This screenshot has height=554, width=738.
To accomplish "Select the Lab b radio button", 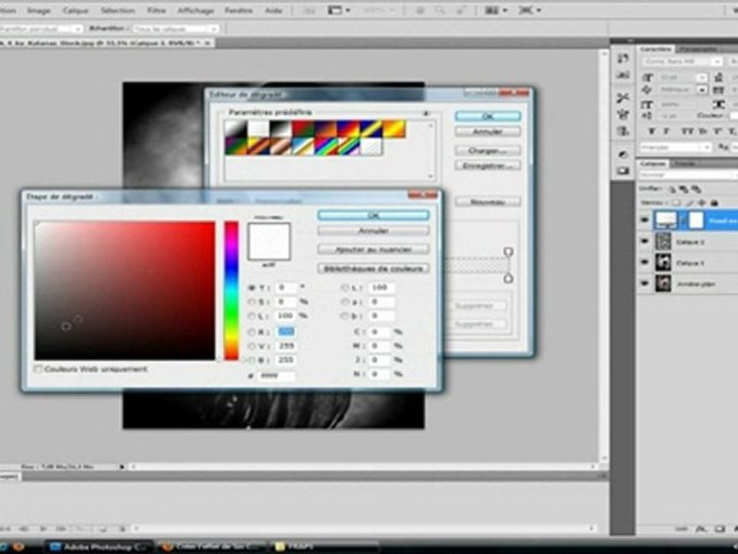I will [x=345, y=315].
